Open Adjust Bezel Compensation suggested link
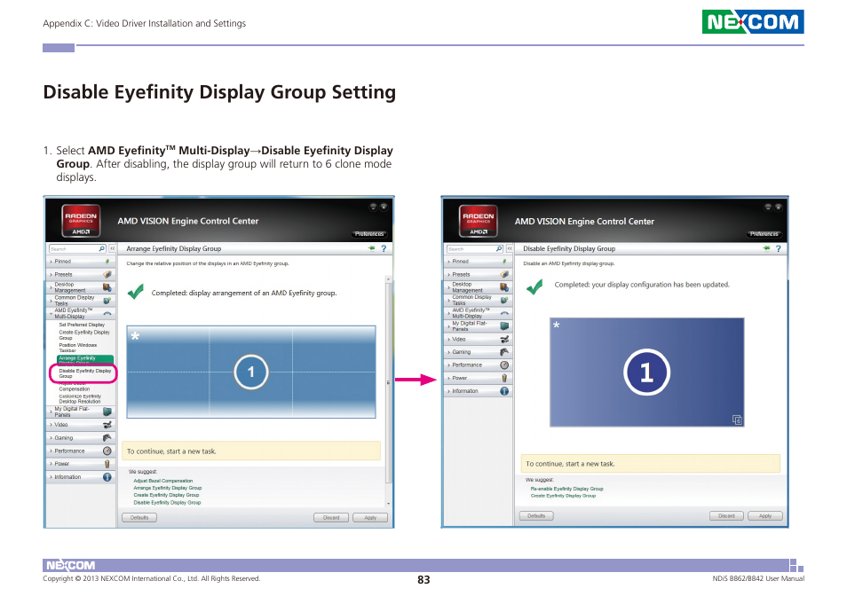Image resolution: width=847 pixels, height=596 pixels. [163, 481]
